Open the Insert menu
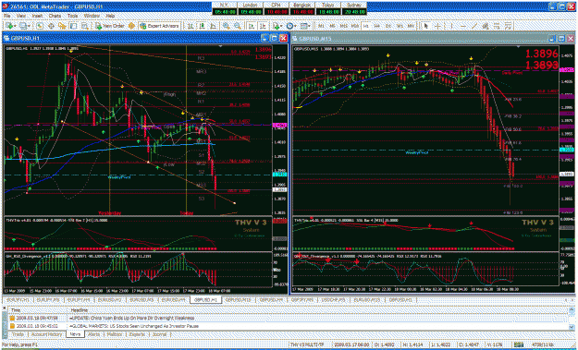 (x=37, y=16)
